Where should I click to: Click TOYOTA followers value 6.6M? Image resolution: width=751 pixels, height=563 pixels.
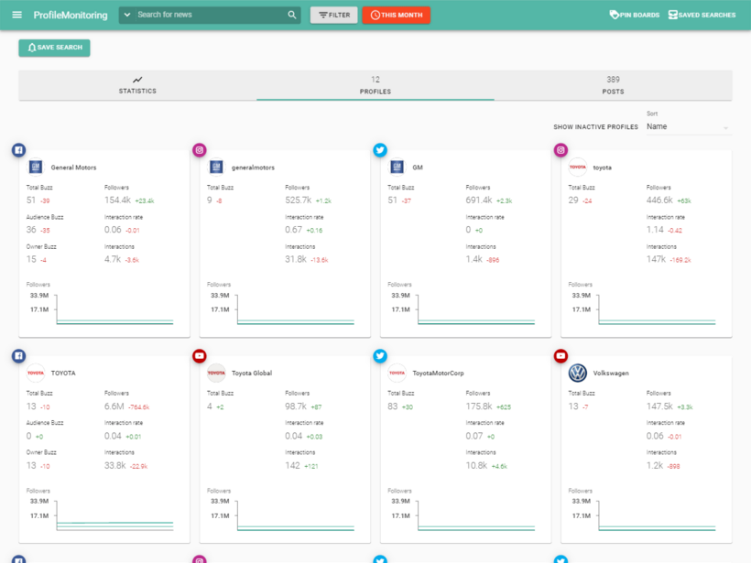[114, 406]
